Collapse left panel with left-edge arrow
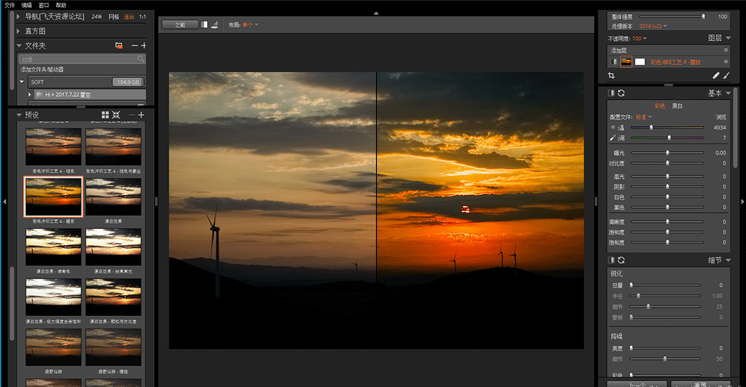 tap(5, 202)
